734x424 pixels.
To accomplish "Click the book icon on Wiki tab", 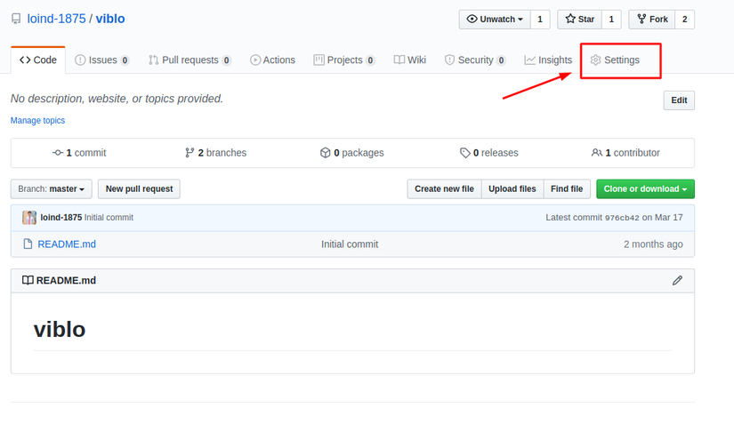I will pyautogui.click(x=399, y=60).
